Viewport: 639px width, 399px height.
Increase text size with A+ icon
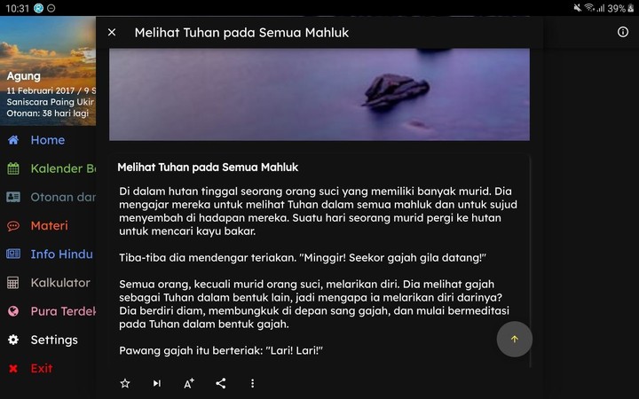point(189,383)
